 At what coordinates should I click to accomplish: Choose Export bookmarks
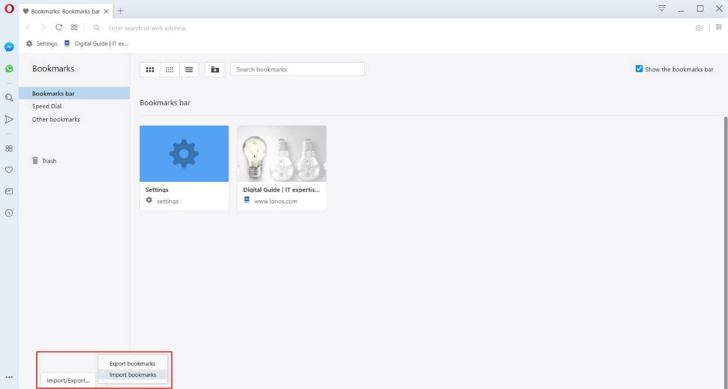pyautogui.click(x=132, y=363)
